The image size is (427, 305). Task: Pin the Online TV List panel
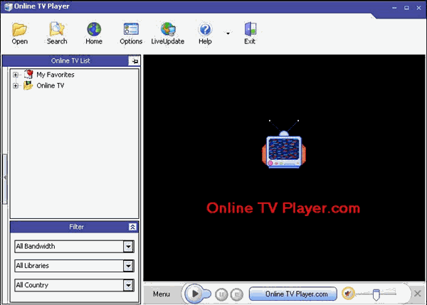click(135, 61)
